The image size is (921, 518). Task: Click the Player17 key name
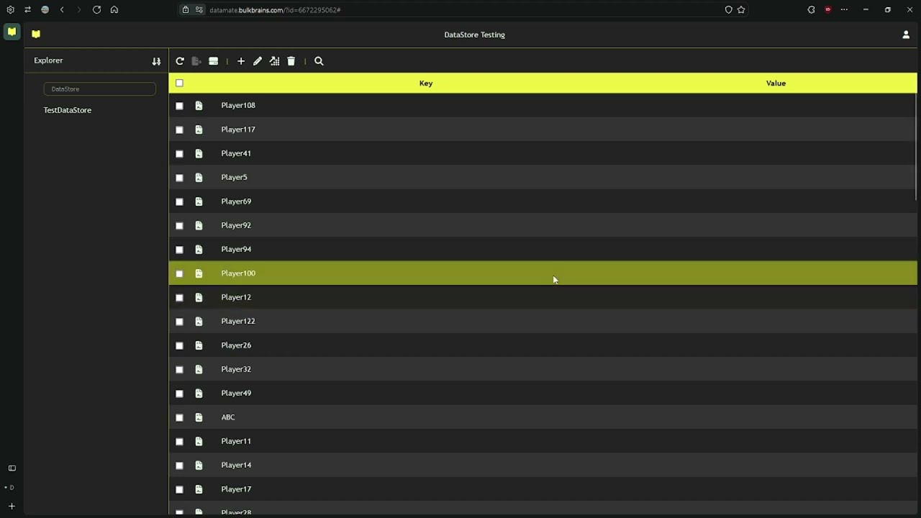pos(236,489)
